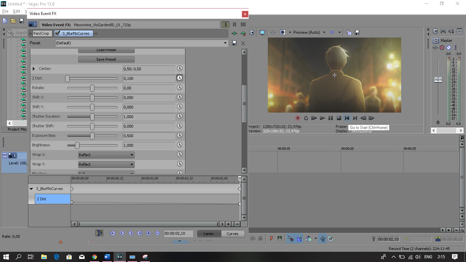The height and width of the screenshot is (262, 466).
Task: Enable animation for Brightness parameter
Action: tap(179, 145)
